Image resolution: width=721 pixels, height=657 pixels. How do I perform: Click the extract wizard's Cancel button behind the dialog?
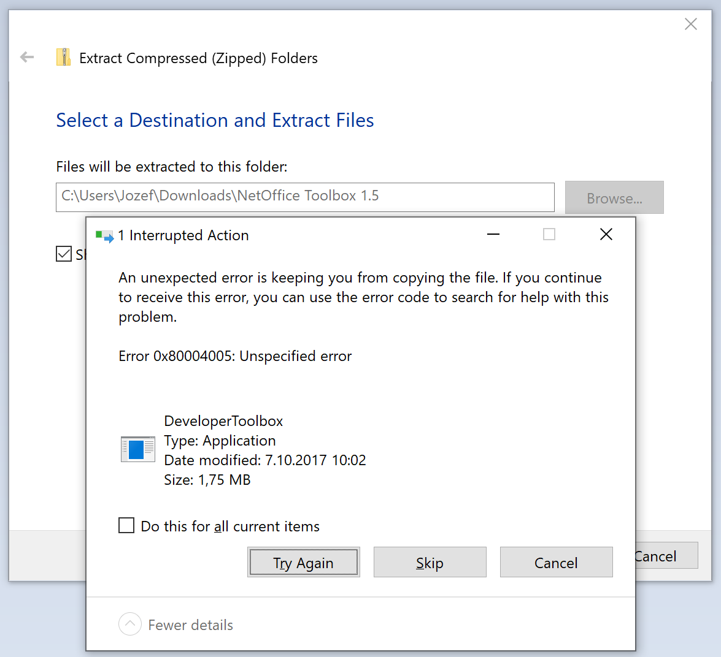tap(666, 556)
